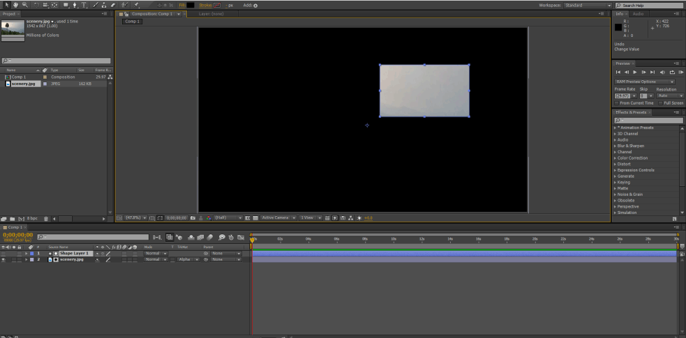Toggle fast previews button
The image size is (686, 338).
tap(335, 217)
